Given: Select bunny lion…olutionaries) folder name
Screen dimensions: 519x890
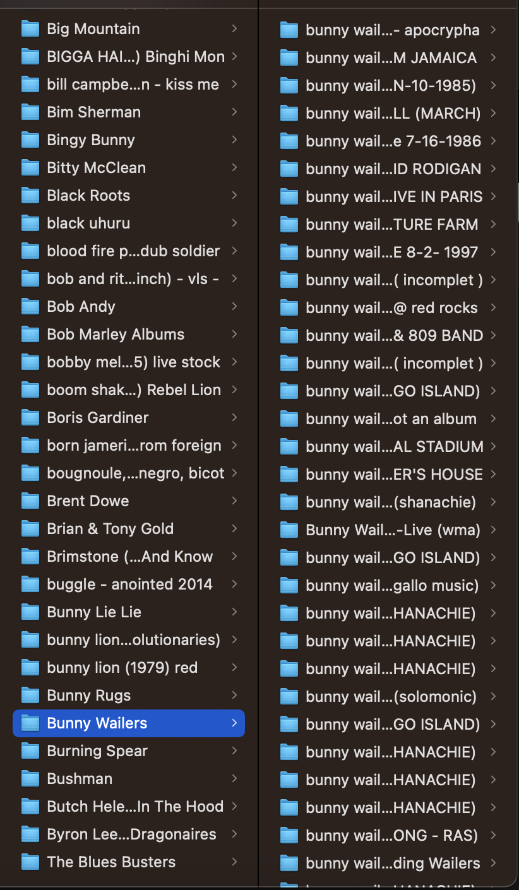Looking at the screenshot, I should [x=133, y=640].
